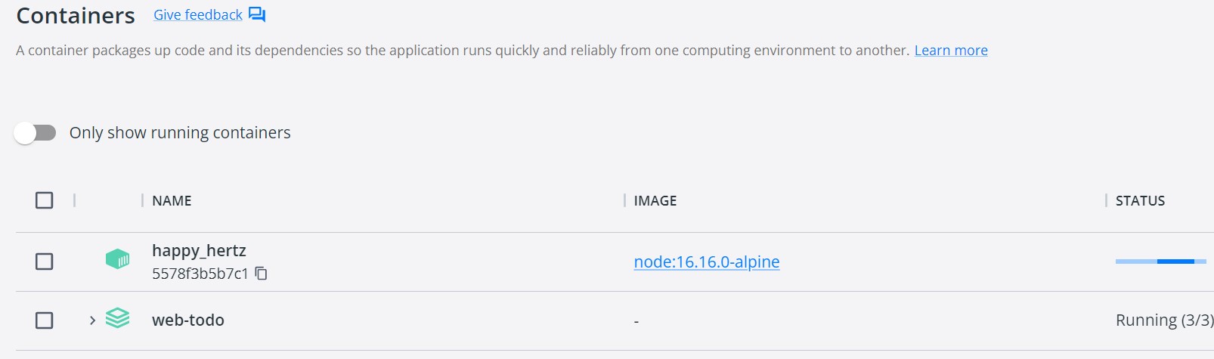
Task: Check the select-all containers checkbox
Action: pos(45,200)
